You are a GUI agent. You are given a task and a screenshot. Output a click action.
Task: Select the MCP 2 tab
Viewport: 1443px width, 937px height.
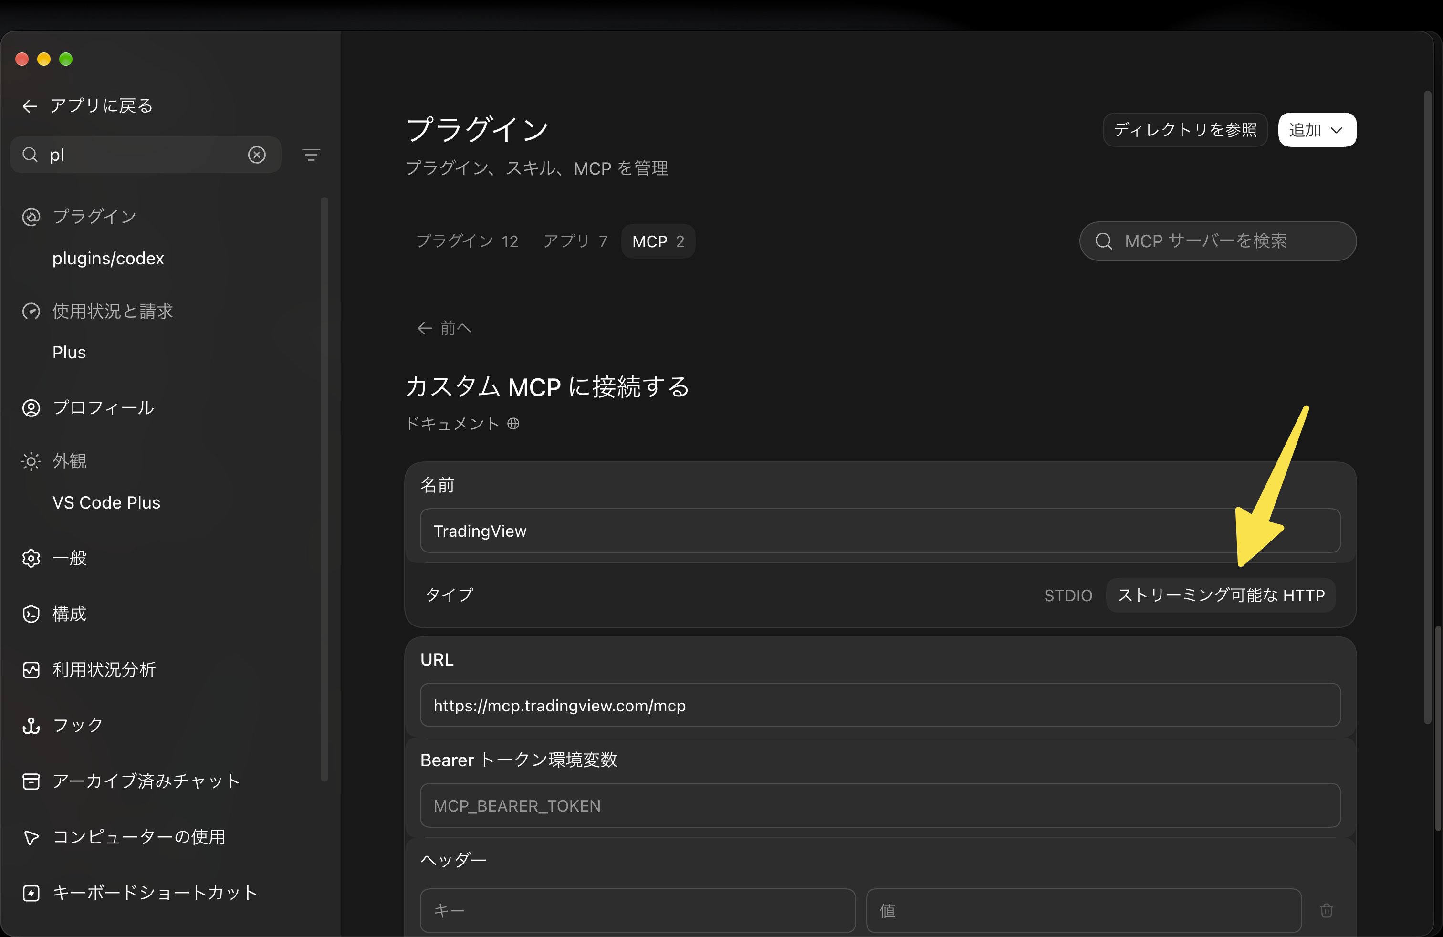pos(658,241)
